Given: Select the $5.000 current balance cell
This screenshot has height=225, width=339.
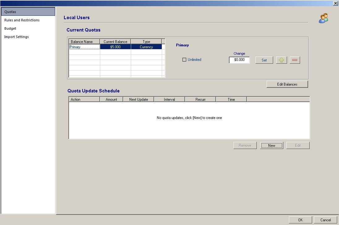Looking at the screenshot, I should tap(115, 47).
